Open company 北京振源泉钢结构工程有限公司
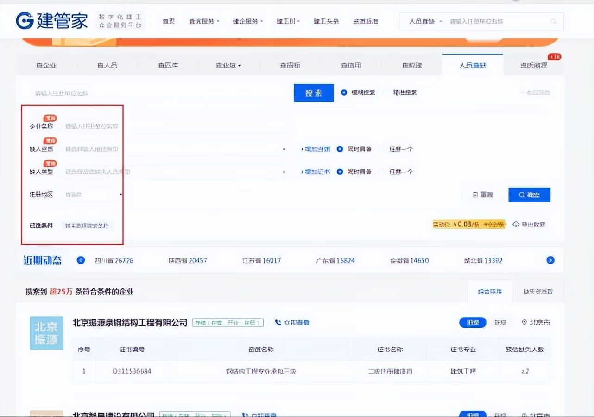This screenshot has width=594, height=417. tap(130, 323)
